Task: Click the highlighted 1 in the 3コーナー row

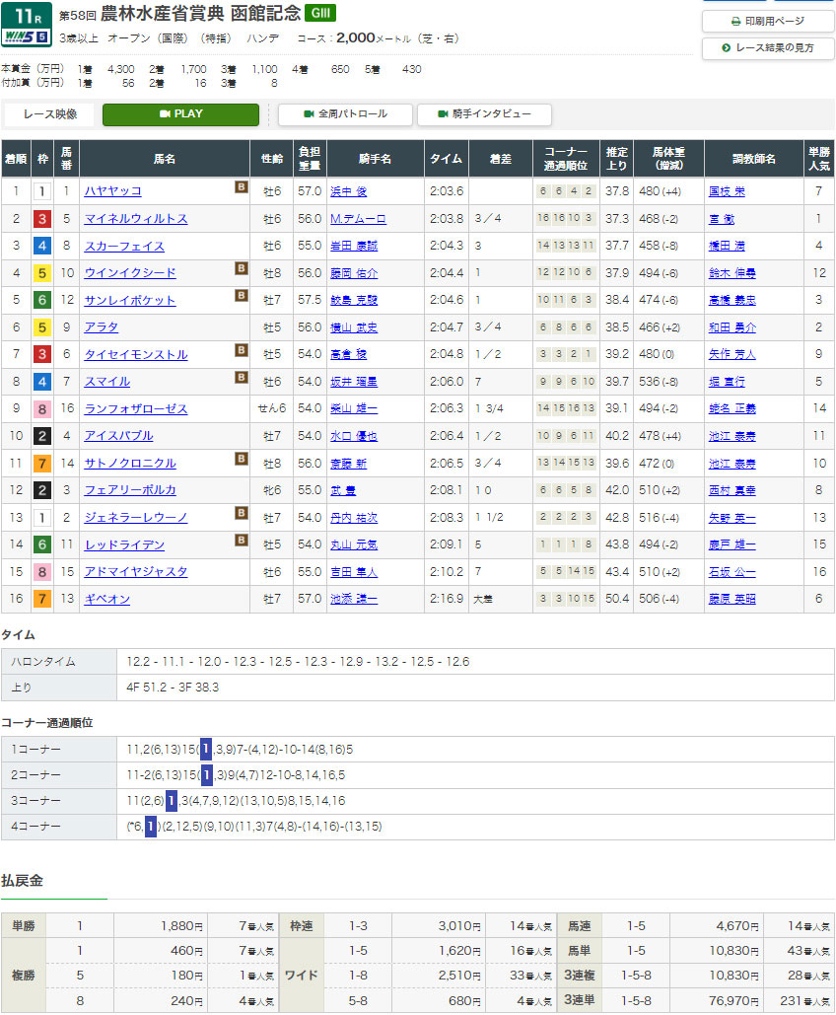Action: click(x=172, y=801)
